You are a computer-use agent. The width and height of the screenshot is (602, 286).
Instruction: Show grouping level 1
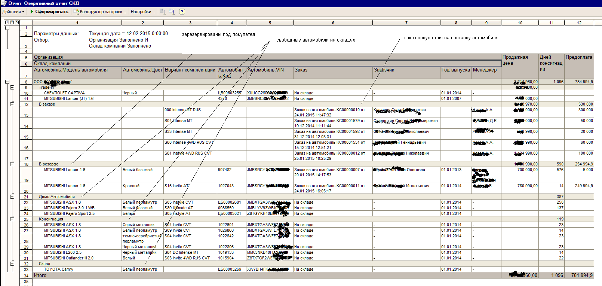[7, 22]
